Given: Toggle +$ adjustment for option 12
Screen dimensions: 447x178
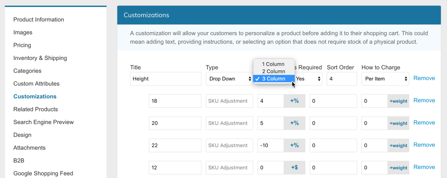Looking at the screenshot, I should tap(294, 168).
